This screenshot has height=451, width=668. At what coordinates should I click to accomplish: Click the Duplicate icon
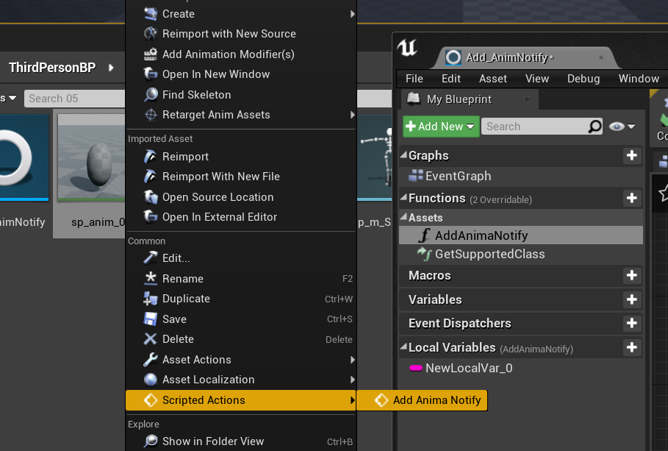[x=151, y=299]
